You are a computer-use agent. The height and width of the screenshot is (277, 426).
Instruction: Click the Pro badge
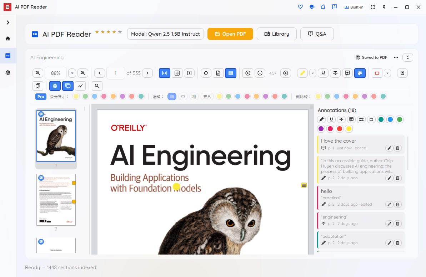pyautogui.click(x=41, y=97)
